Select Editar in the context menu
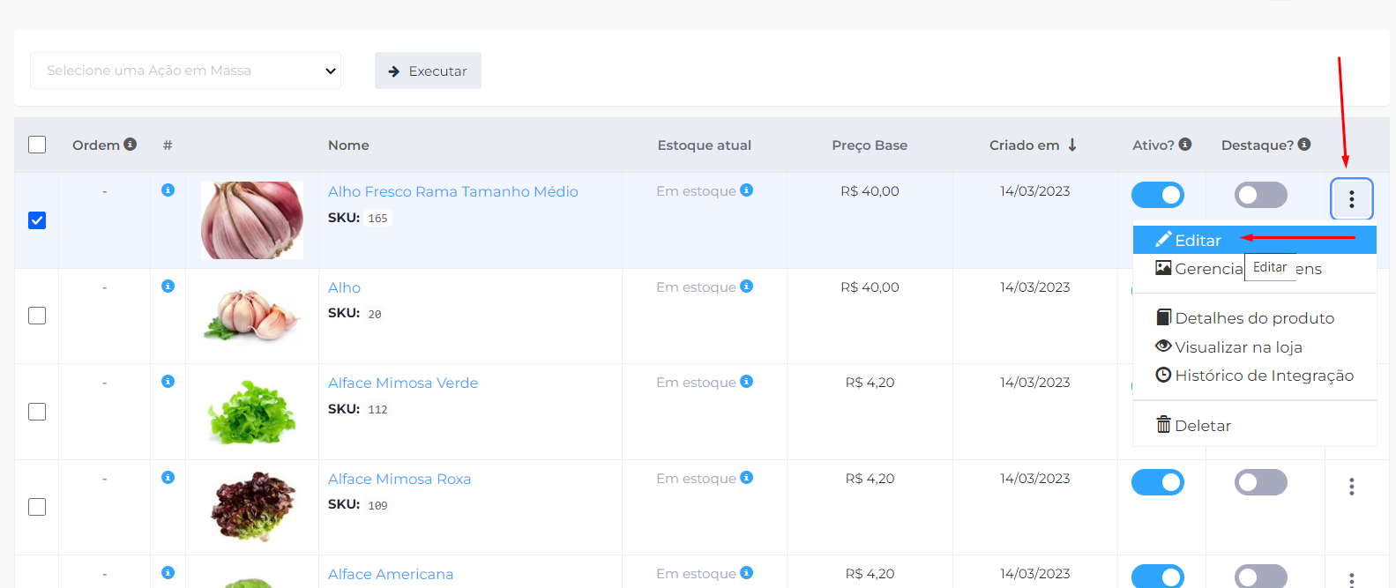1396x588 pixels. (x=1254, y=240)
